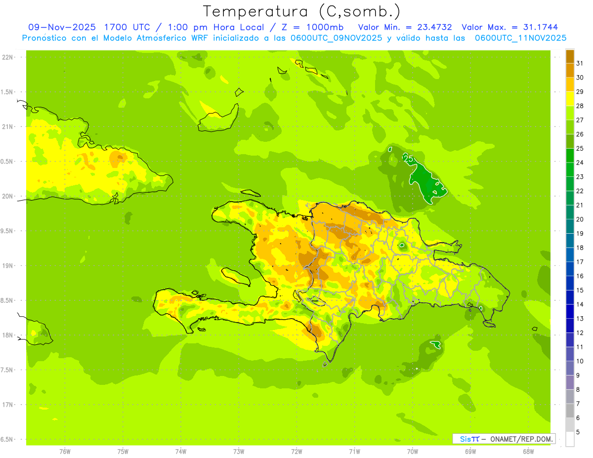Click the 68W longitude axis label
The height and width of the screenshot is (458, 593).
tap(528, 451)
